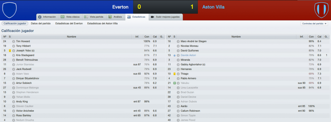Viewport: 331px width, 122px height.
Task: Sort Aston Villa table by Con column
Action: pos(311,37)
